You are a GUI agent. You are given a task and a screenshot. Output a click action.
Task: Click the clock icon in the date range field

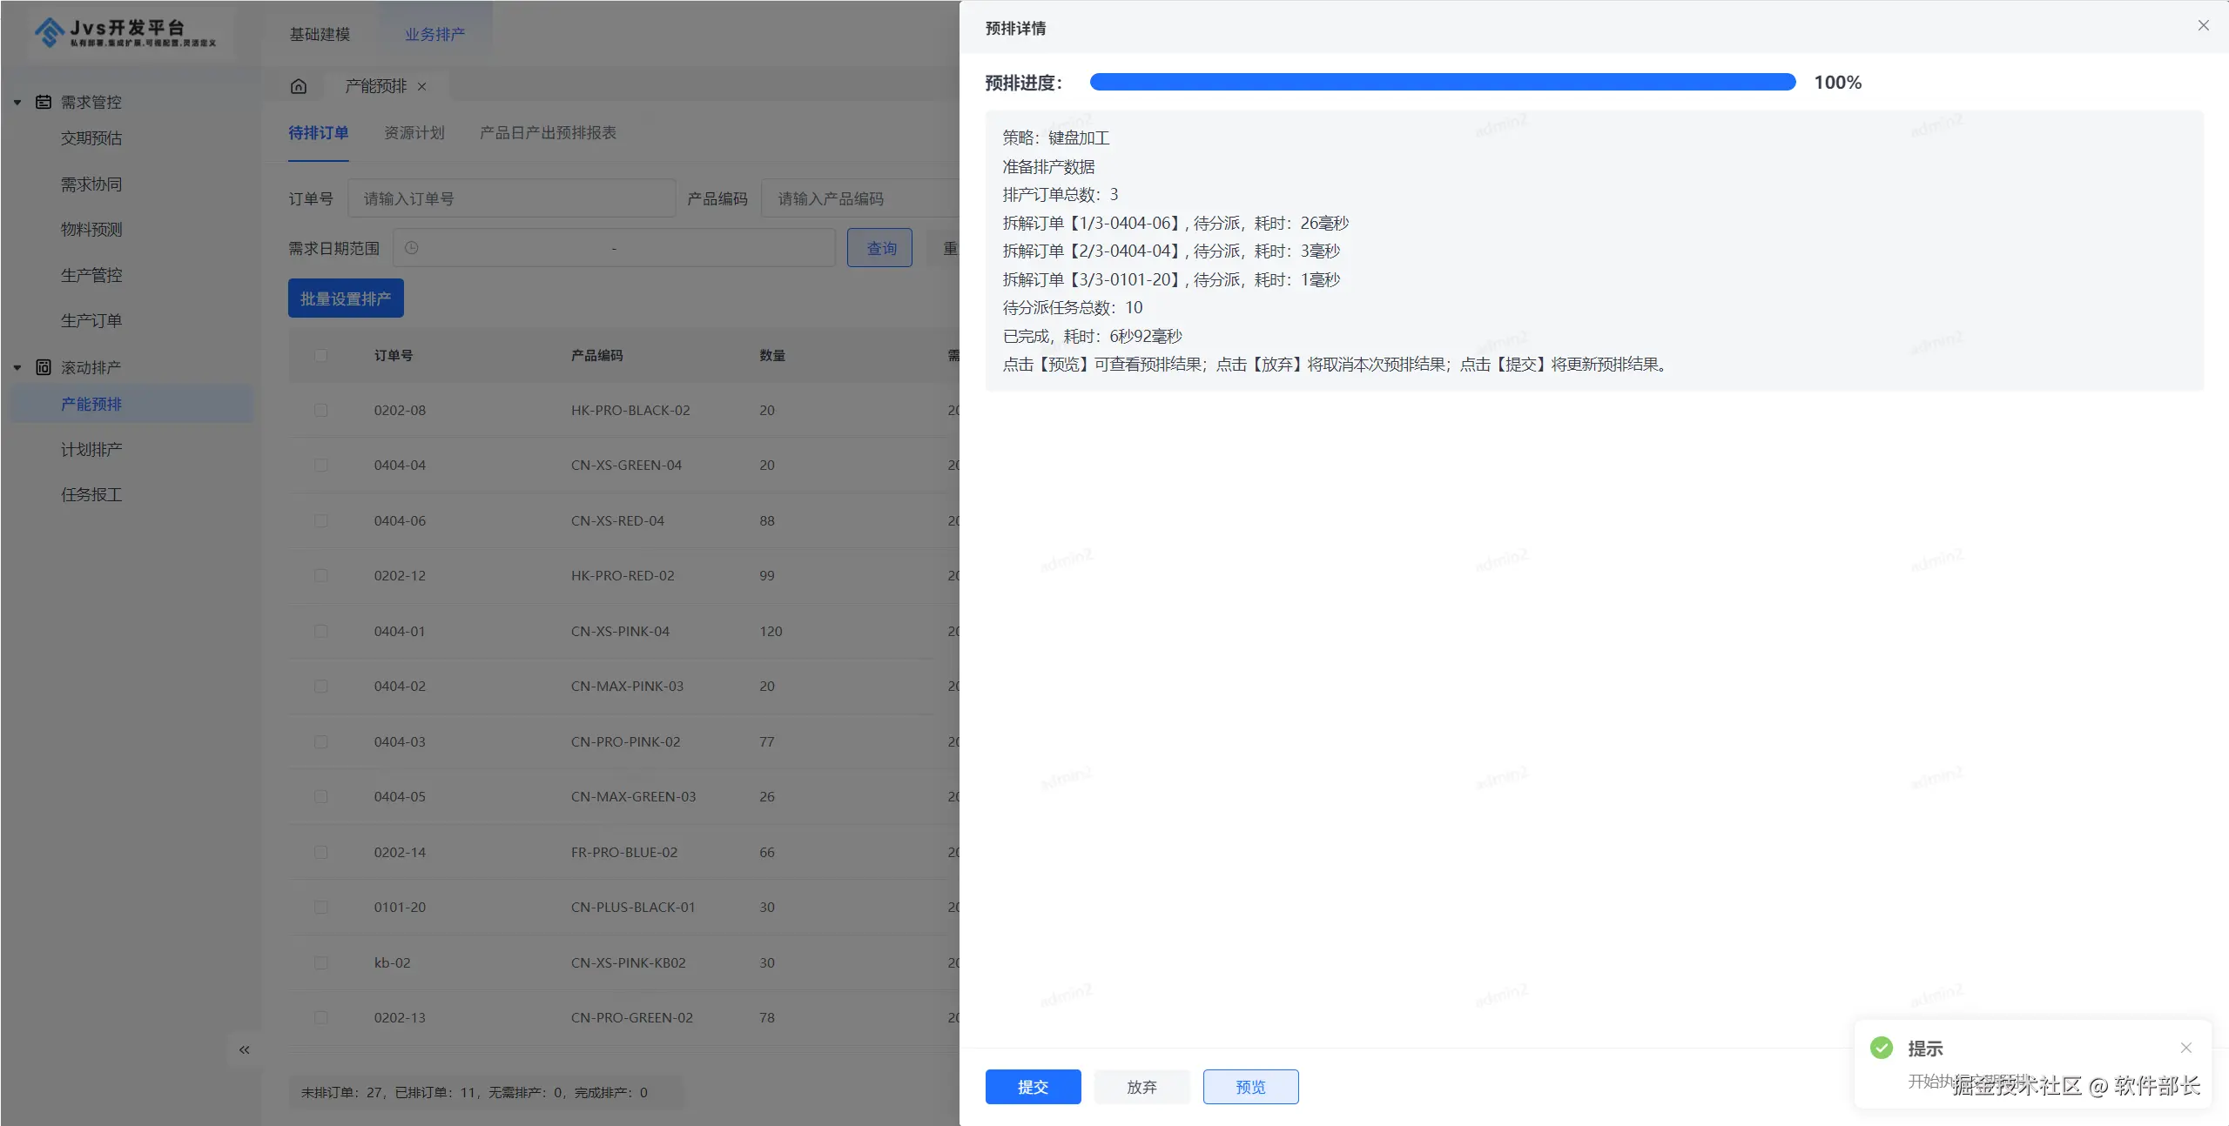[x=412, y=248]
